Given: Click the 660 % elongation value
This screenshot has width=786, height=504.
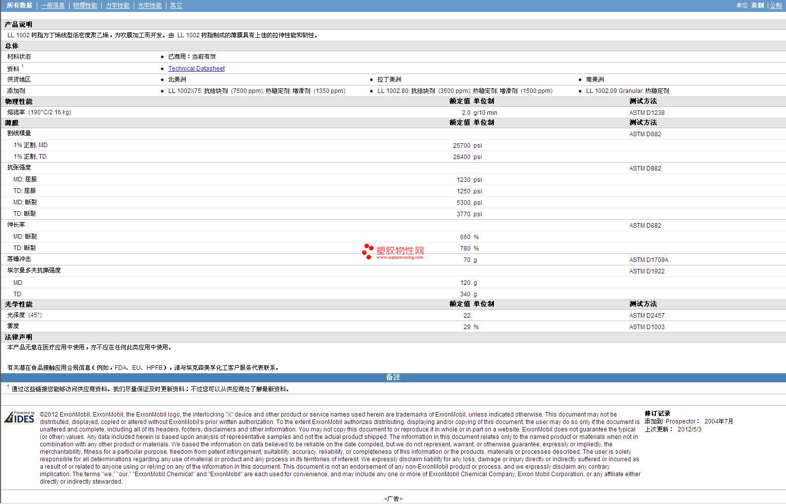Looking at the screenshot, I should point(470,237).
